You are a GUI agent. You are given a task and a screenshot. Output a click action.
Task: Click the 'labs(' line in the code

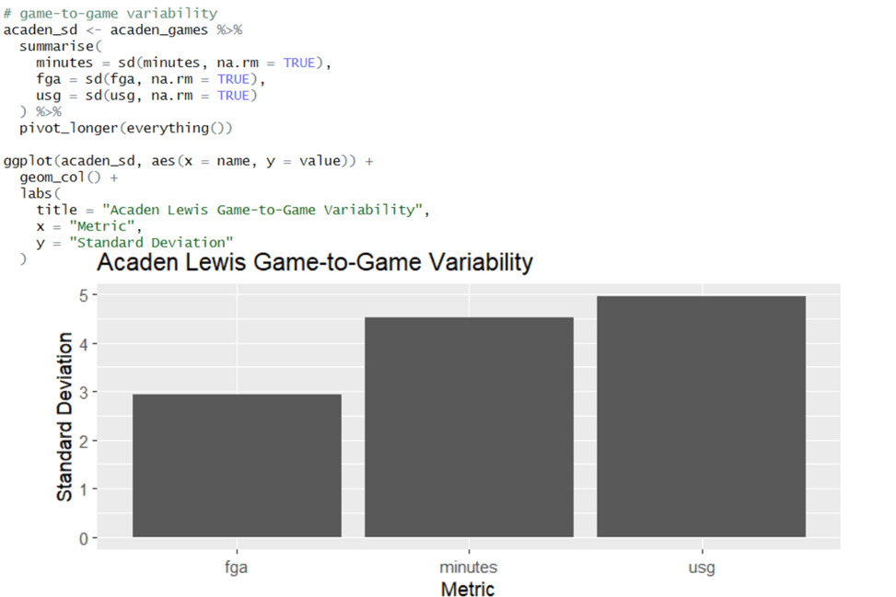(x=39, y=193)
